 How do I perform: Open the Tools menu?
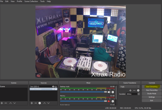tap(42, 1)
